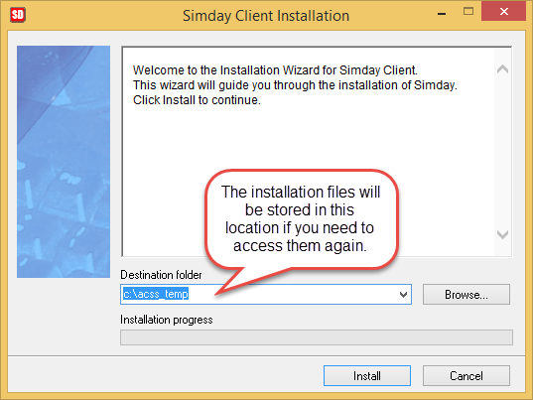This screenshot has width=533, height=400.
Task: Click the 'Installation progress' label
Action: coord(167,320)
